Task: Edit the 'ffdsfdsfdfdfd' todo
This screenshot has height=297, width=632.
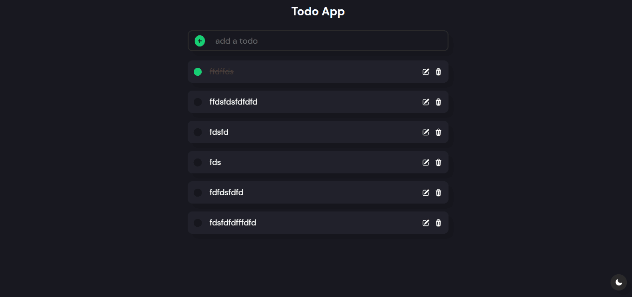Action: 426,102
